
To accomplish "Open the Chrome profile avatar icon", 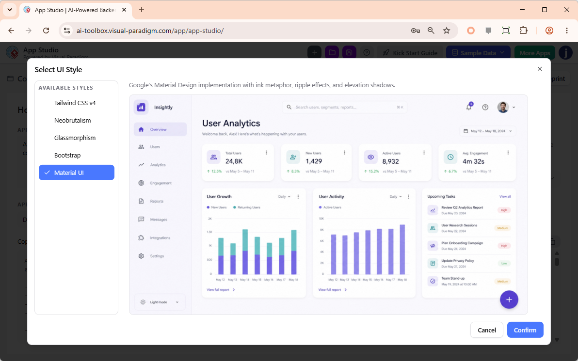I will pyautogui.click(x=549, y=31).
